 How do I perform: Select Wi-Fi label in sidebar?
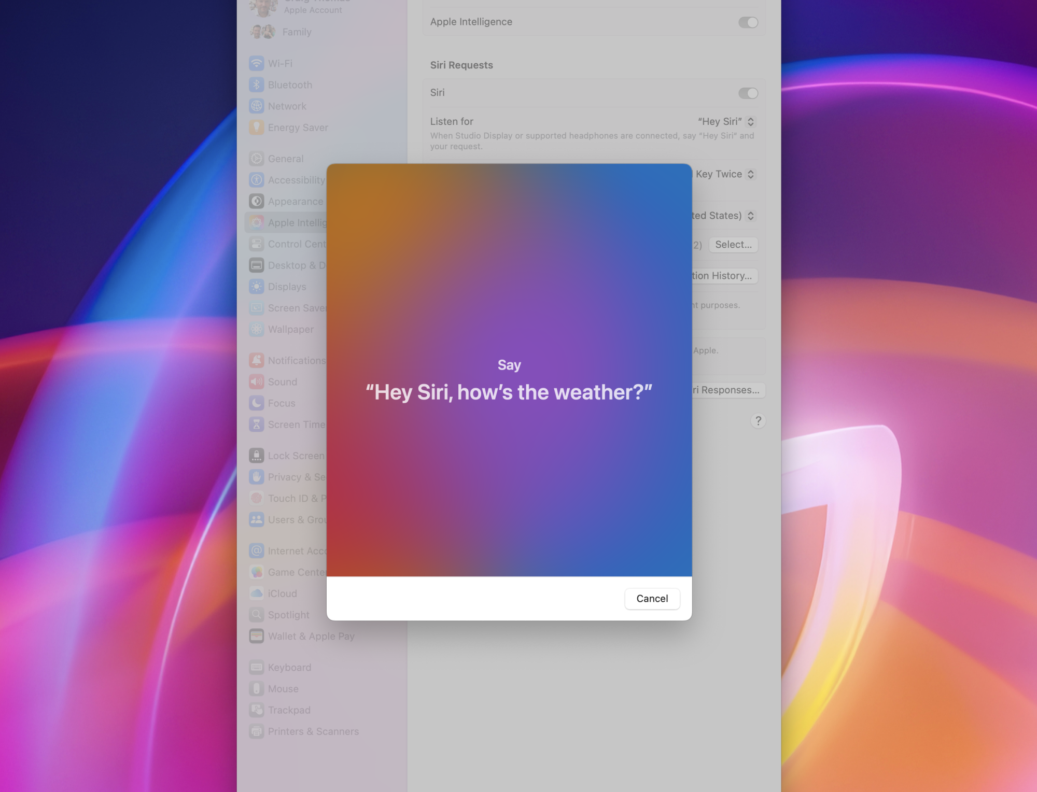280,63
